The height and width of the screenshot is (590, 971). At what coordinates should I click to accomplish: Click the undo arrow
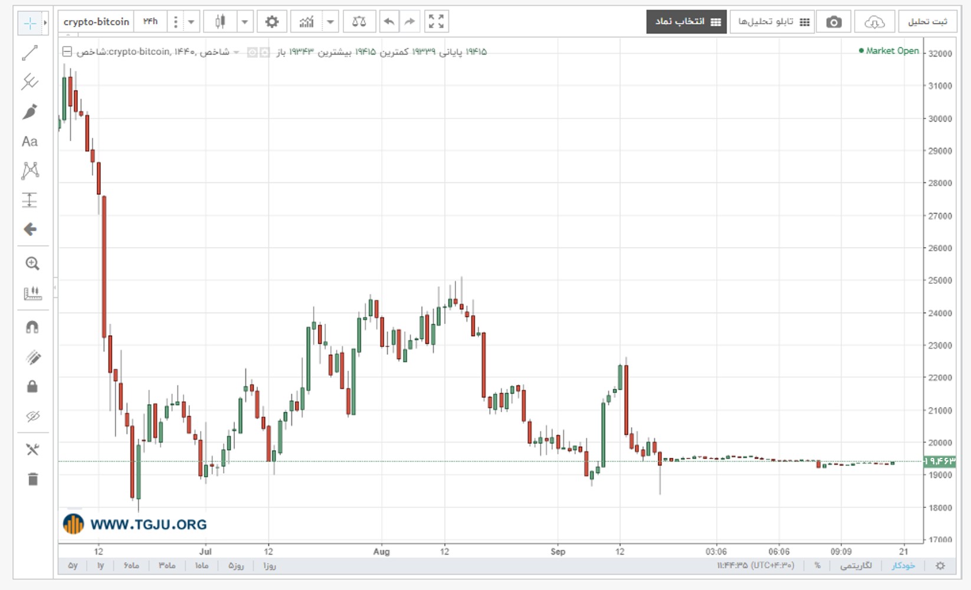pos(389,22)
